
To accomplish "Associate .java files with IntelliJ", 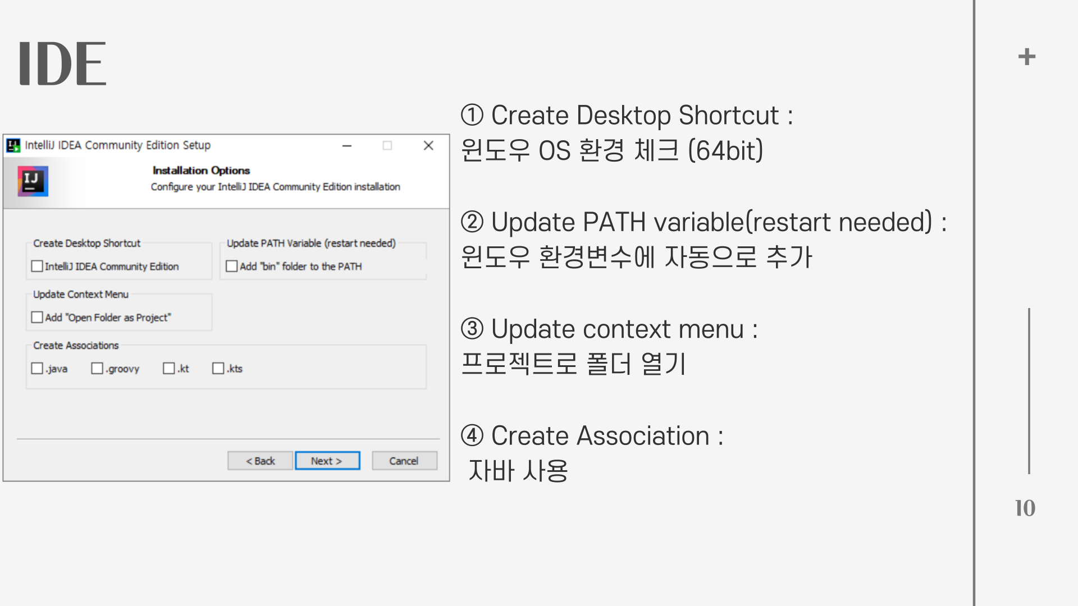I will coord(37,368).
